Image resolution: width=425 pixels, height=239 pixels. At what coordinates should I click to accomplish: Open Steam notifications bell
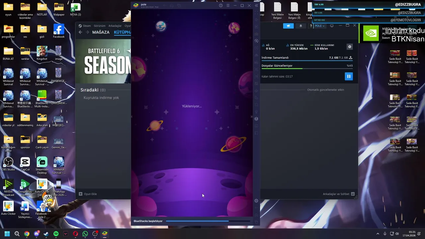301,26
